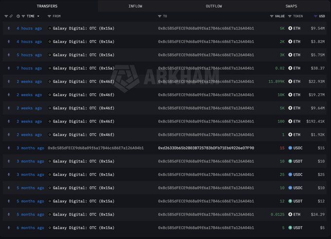Expand the TIME sort dropdown arrow

[x=38, y=16]
